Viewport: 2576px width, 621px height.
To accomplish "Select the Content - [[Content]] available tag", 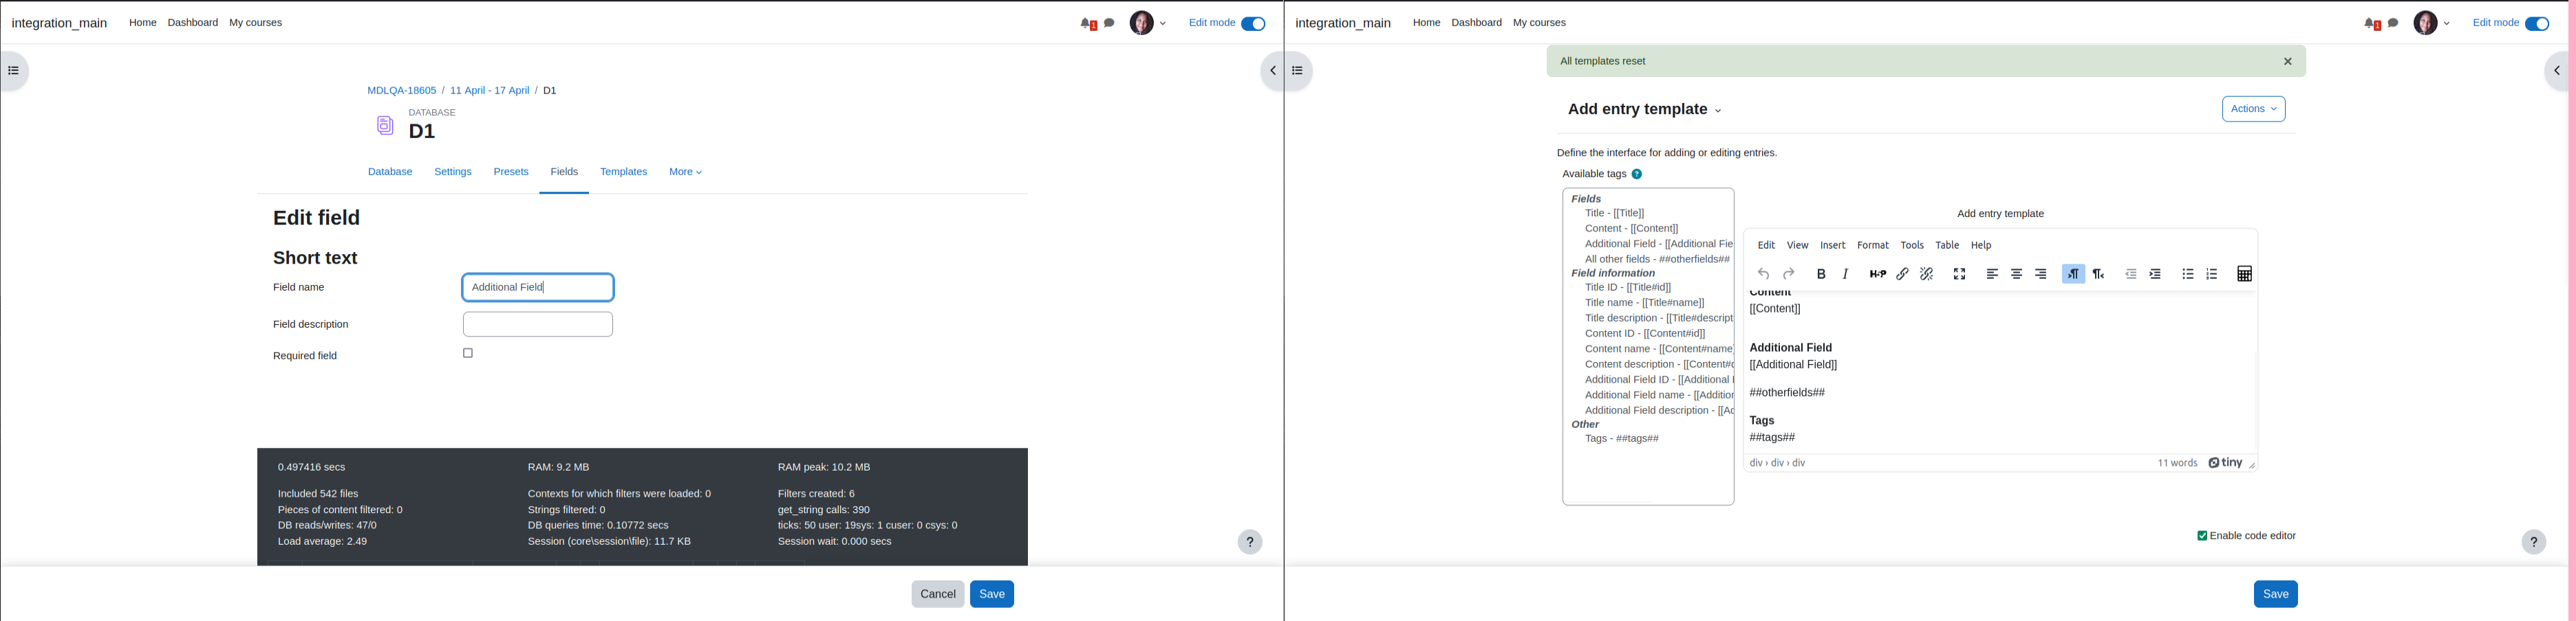I will pos(1632,229).
